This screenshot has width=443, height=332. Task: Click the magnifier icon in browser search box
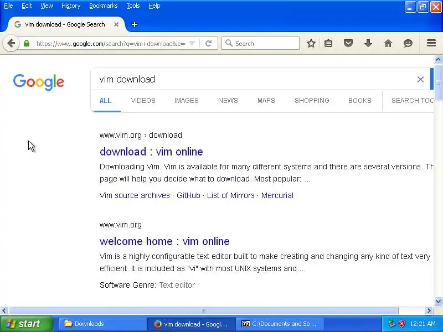(229, 43)
